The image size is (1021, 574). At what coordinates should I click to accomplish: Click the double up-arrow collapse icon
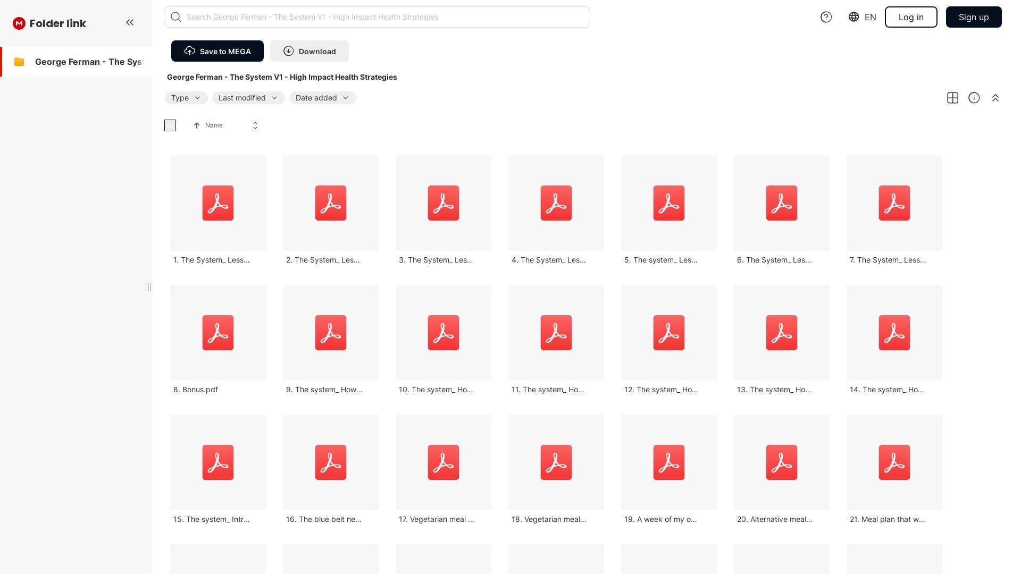[995, 98]
